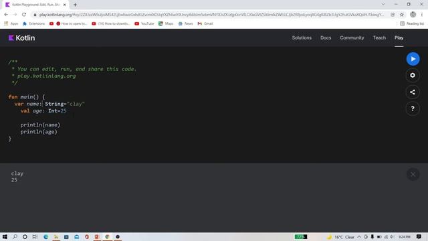This screenshot has width=428, height=241.
Task: Open the Maps bookmark
Action: tap(166, 23)
